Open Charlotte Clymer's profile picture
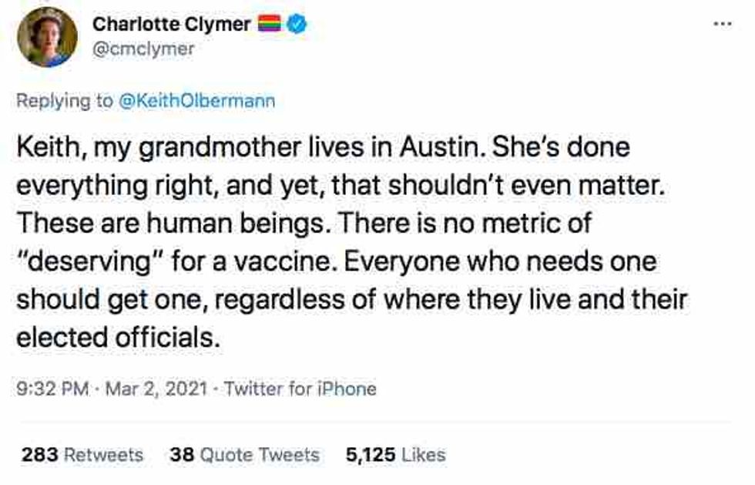The height and width of the screenshot is (485, 755). coord(47,36)
